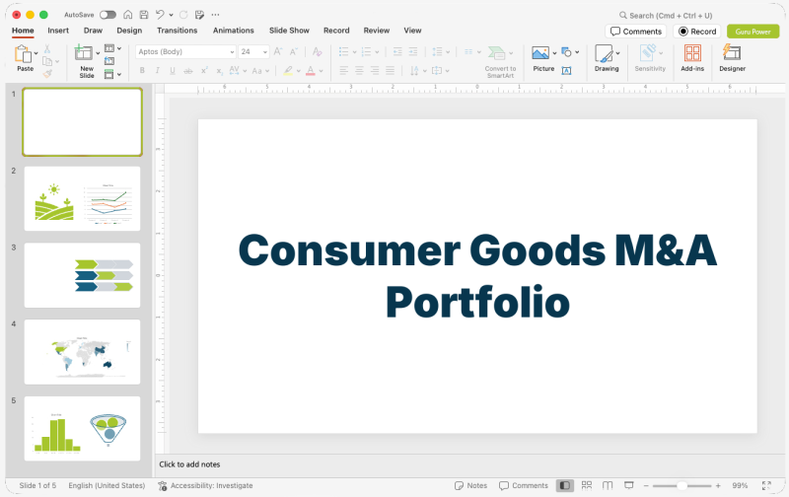Apply superscript formatting
This screenshot has height=497, width=789.
click(x=204, y=71)
